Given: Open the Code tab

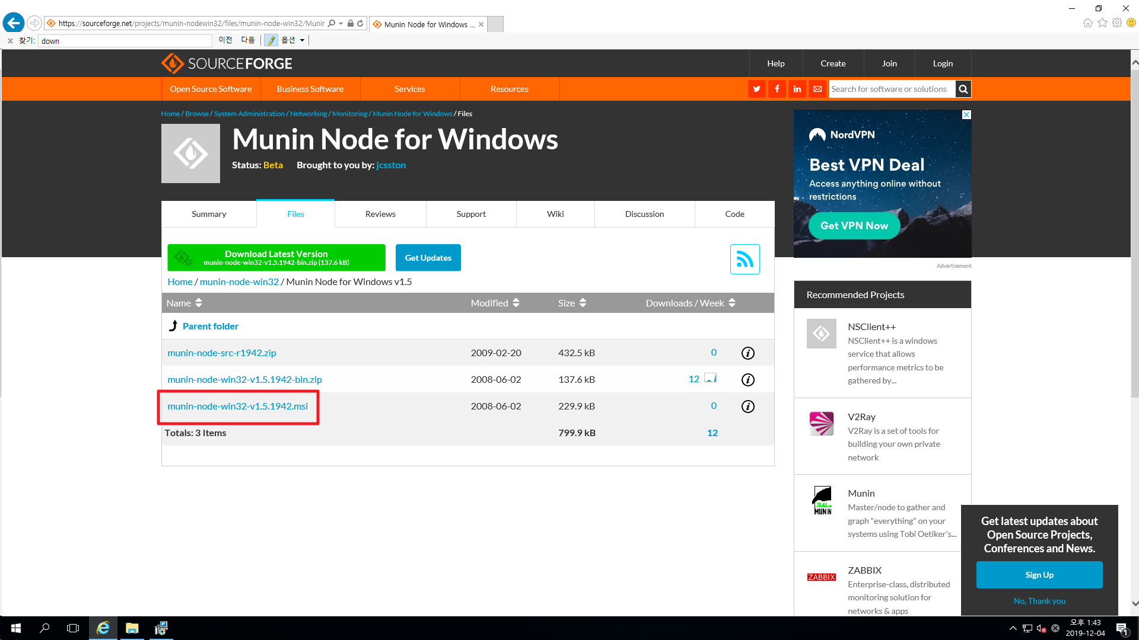Looking at the screenshot, I should tap(734, 214).
